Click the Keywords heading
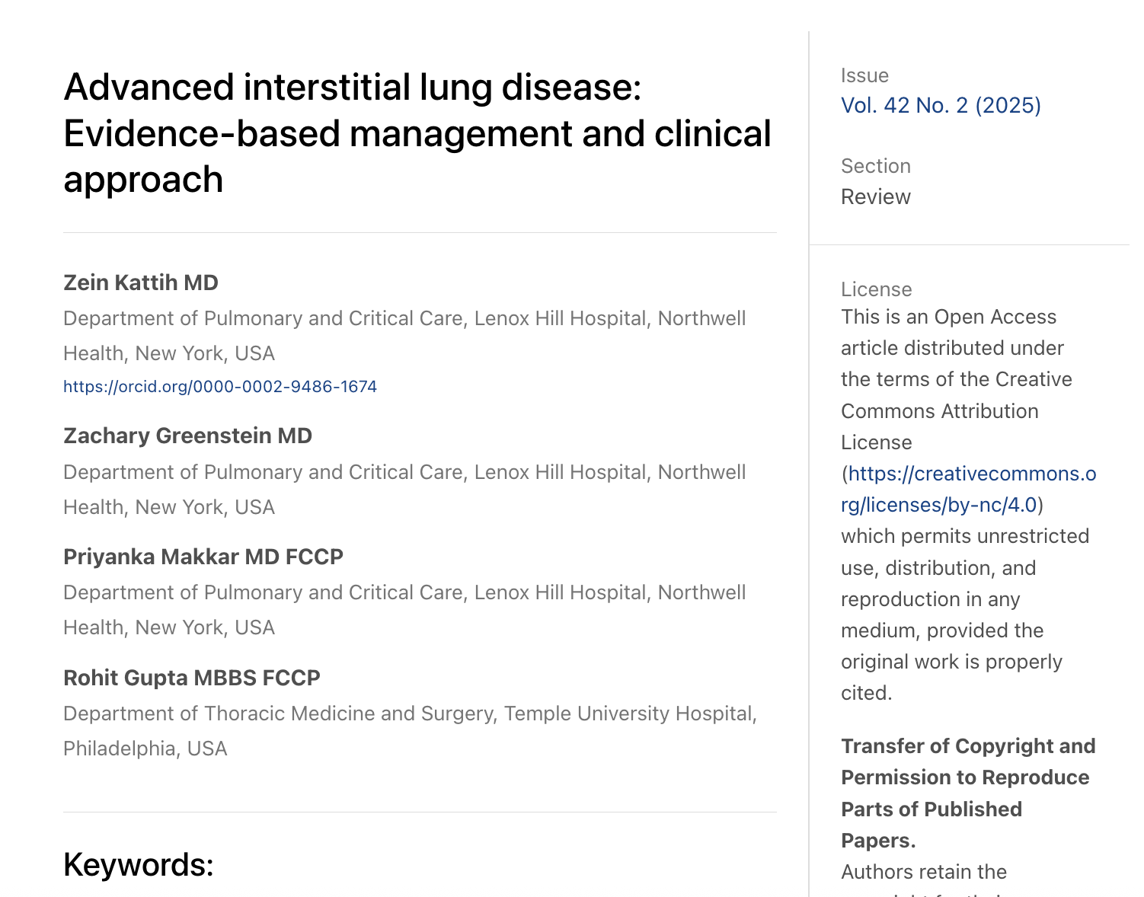The width and height of the screenshot is (1144, 897). click(139, 865)
